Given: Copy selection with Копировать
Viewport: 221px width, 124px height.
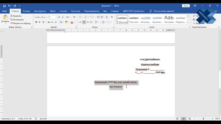Looking at the screenshot, I should (x=17, y=20).
